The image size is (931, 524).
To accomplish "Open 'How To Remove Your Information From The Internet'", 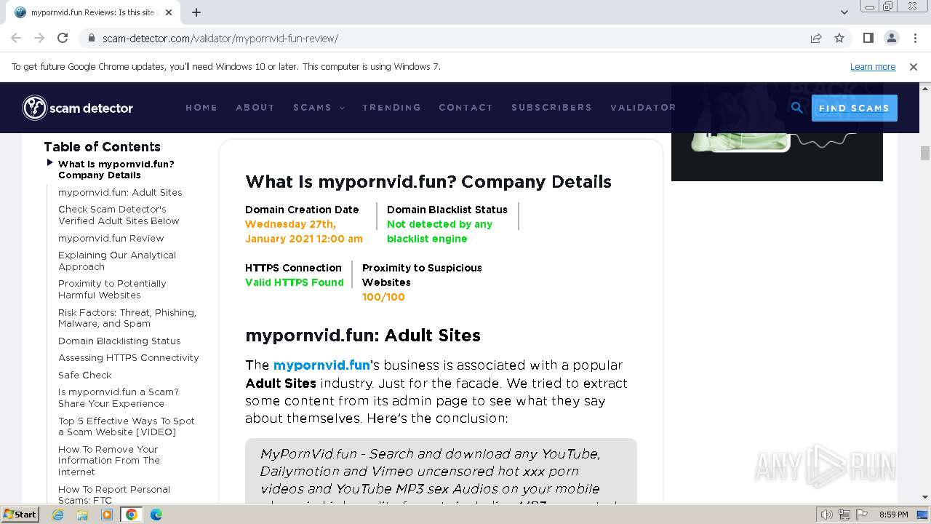I will (109, 460).
